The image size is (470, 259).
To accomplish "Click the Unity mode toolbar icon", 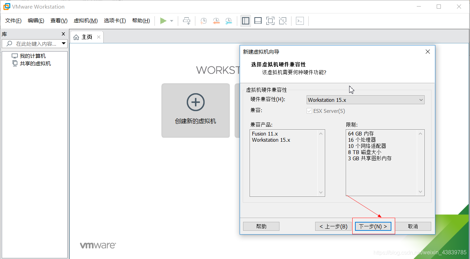I will [x=283, y=21].
